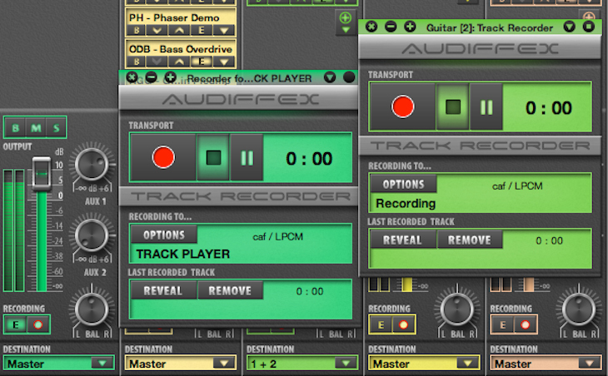
Task: Toggle bypass B on ODB - Bass Overdrive
Action: click(137, 62)
